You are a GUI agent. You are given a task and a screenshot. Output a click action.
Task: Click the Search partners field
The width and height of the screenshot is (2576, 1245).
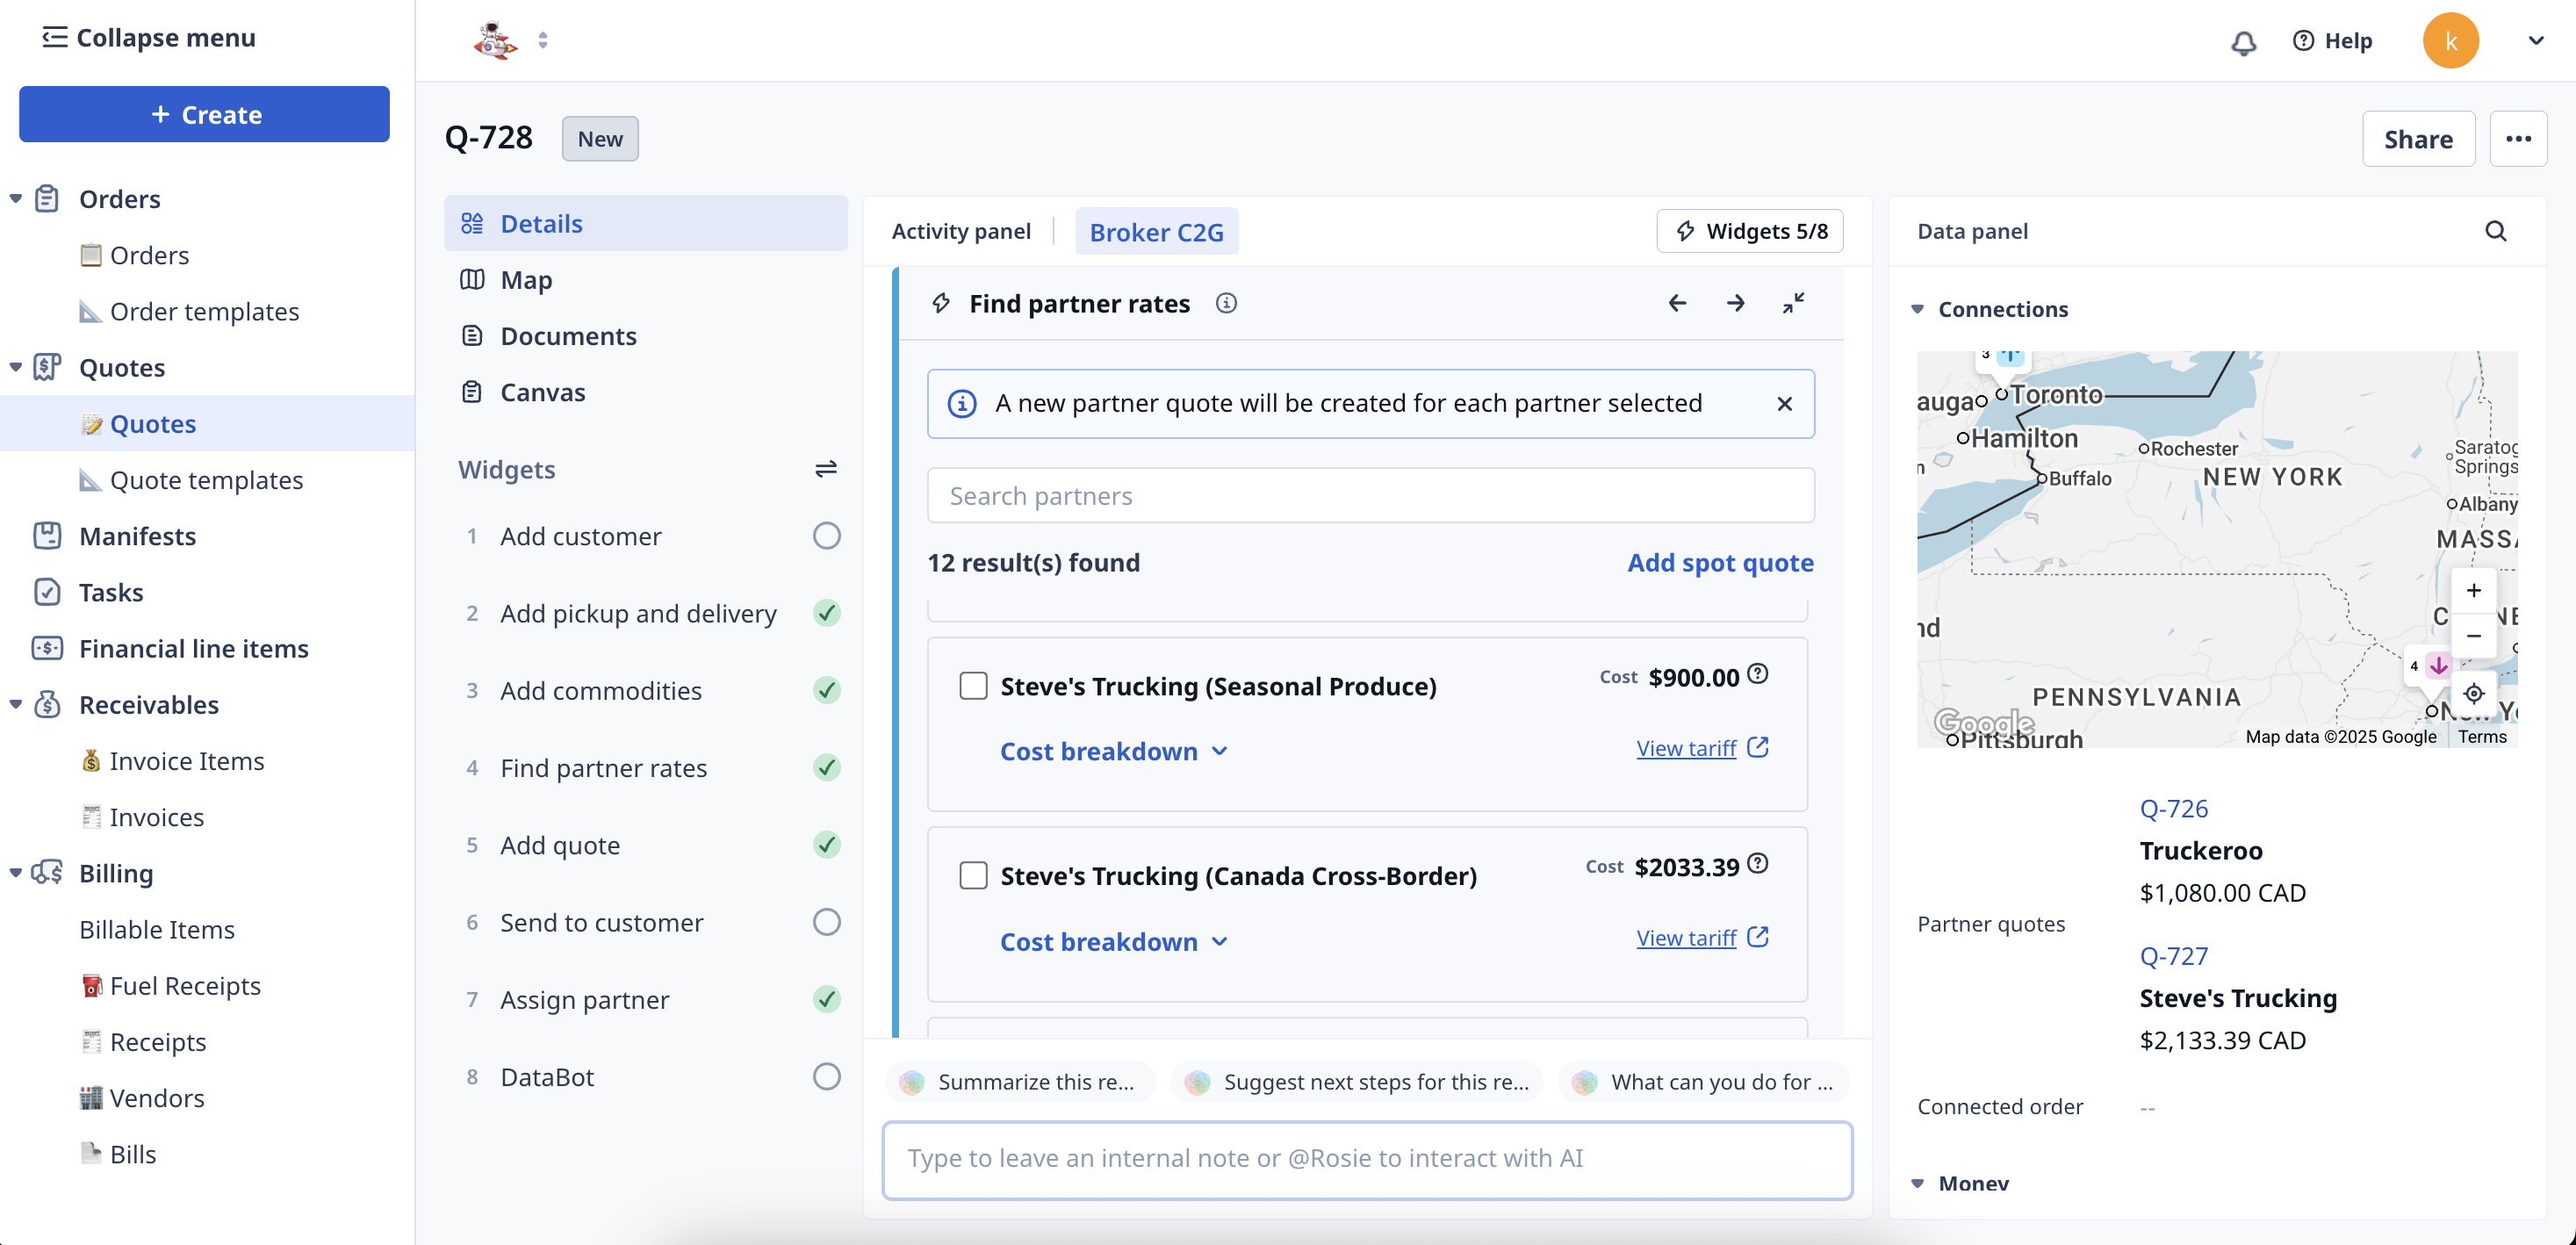(1370, 496)
